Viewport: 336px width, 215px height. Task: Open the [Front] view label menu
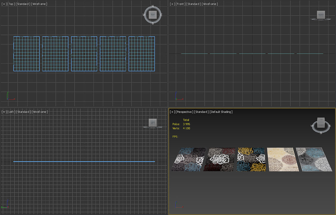coord(180,4)
